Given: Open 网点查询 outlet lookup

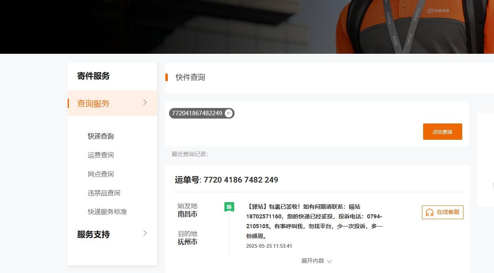Looking at the screenshot, I should (101, 174).
